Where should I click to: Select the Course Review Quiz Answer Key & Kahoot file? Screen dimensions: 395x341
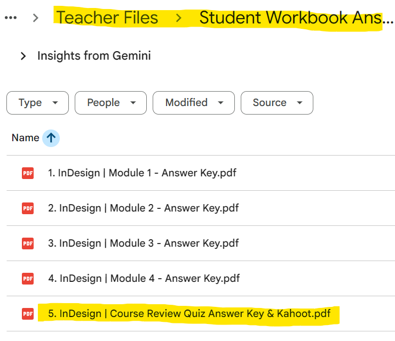coord(189,314)
